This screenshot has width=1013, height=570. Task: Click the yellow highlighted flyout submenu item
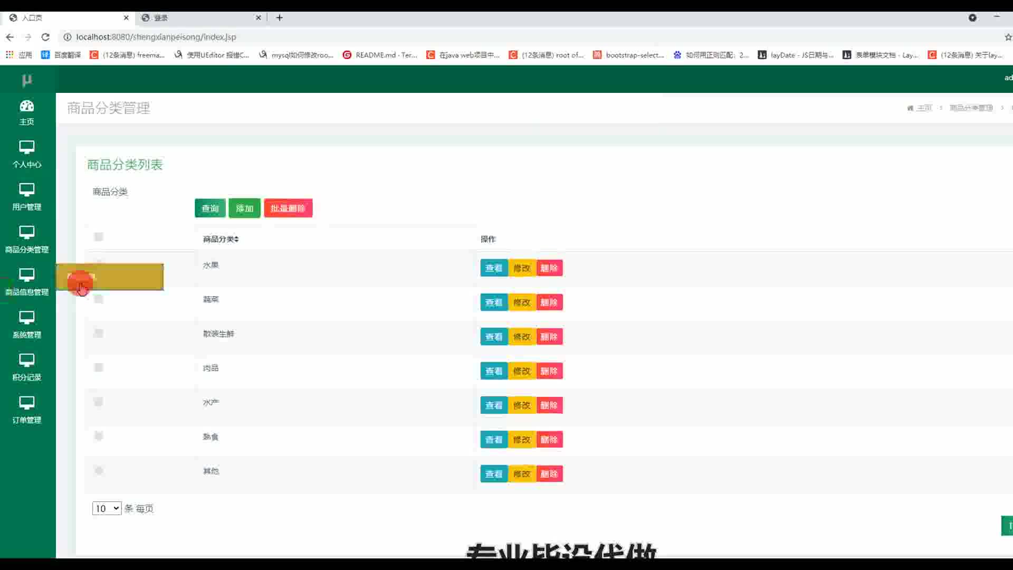click(x=121, y=277)
